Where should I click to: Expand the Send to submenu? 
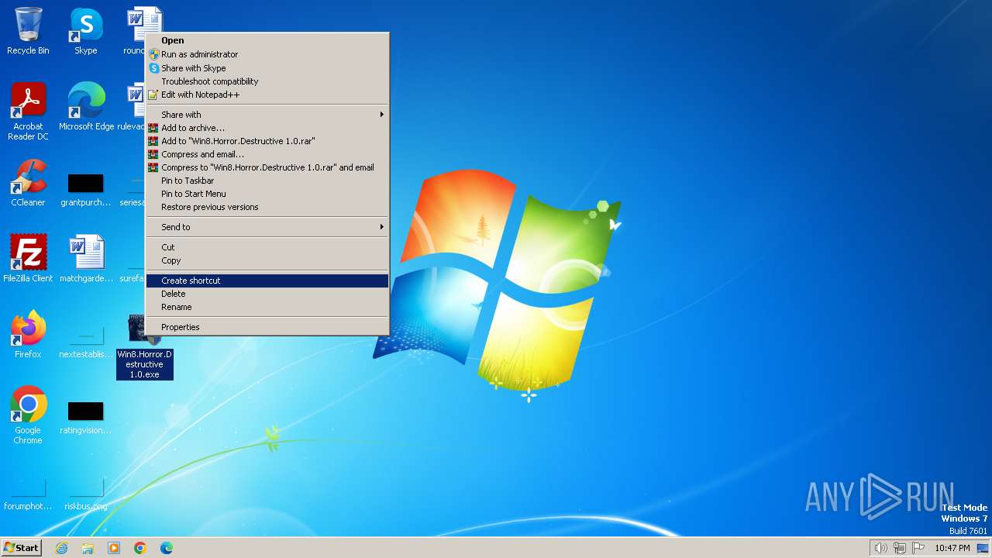click(267, 227)
